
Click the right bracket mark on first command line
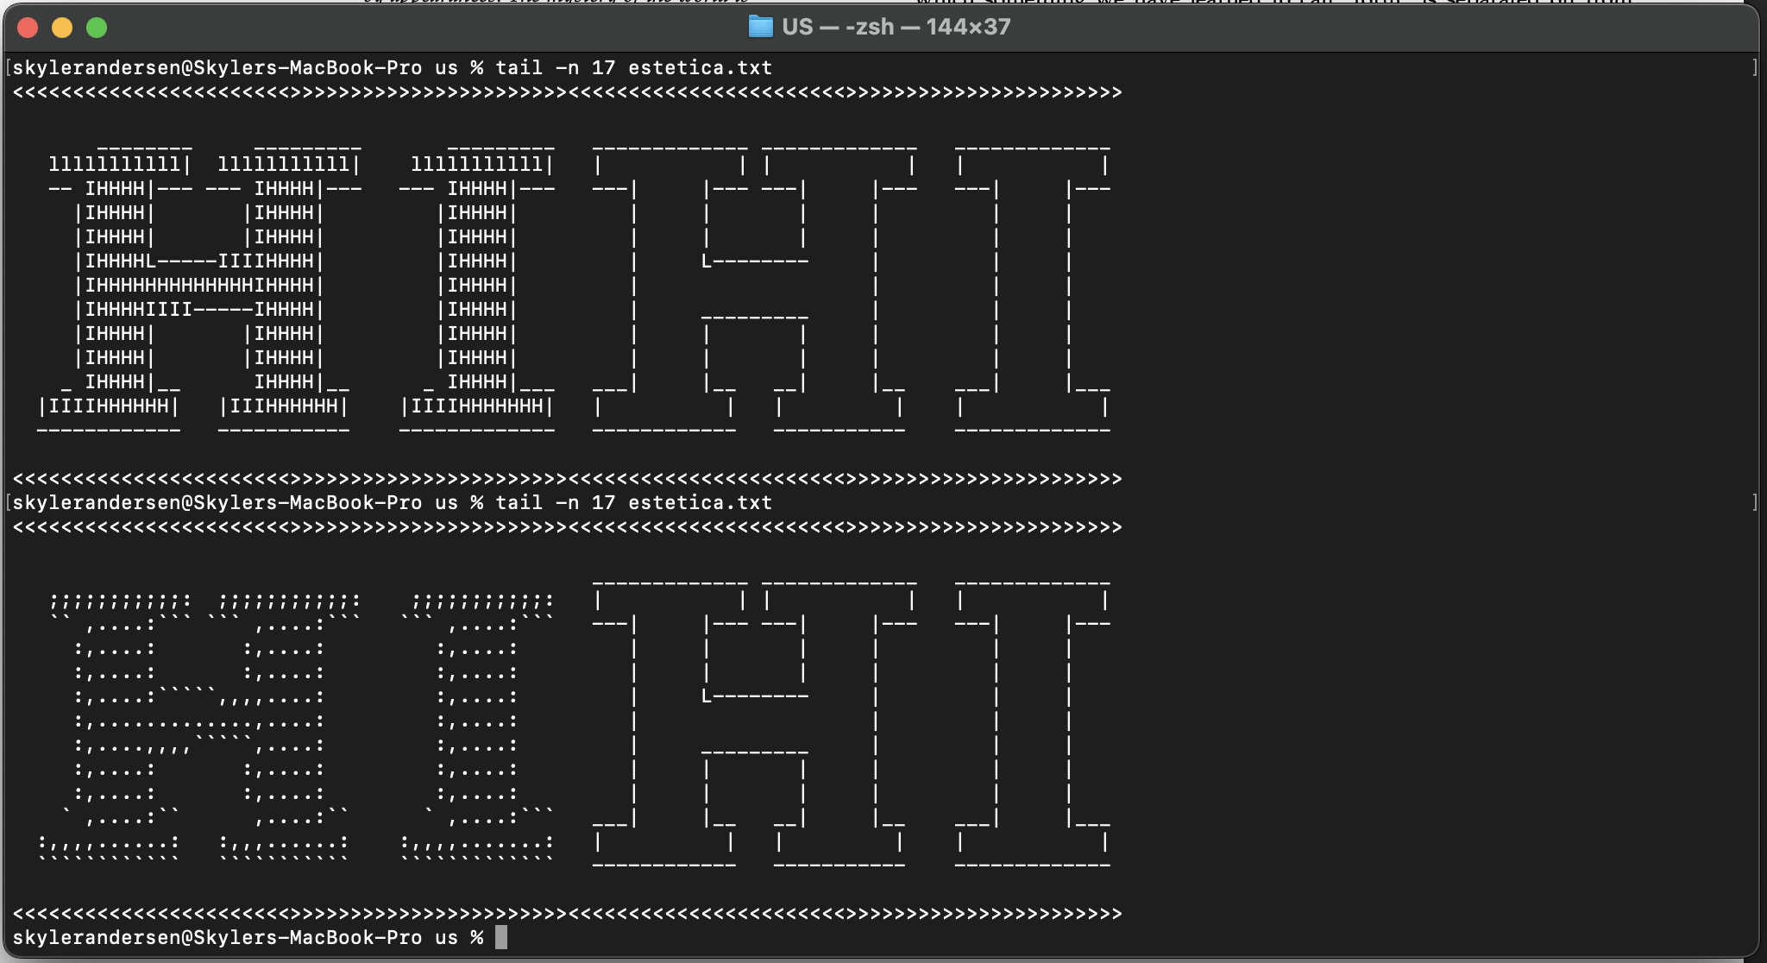tap(1754, 67)
